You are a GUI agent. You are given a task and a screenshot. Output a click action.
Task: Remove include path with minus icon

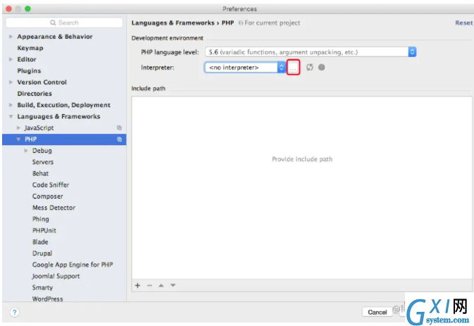(149, 286)
